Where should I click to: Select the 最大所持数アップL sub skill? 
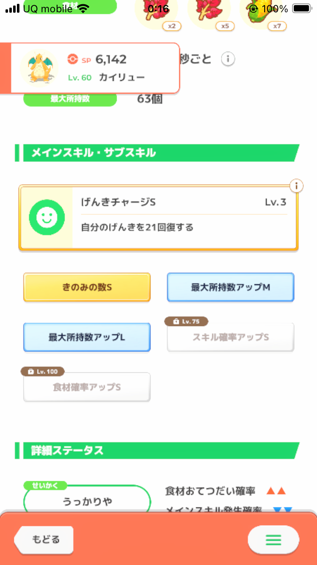click(x=87, y=338)
